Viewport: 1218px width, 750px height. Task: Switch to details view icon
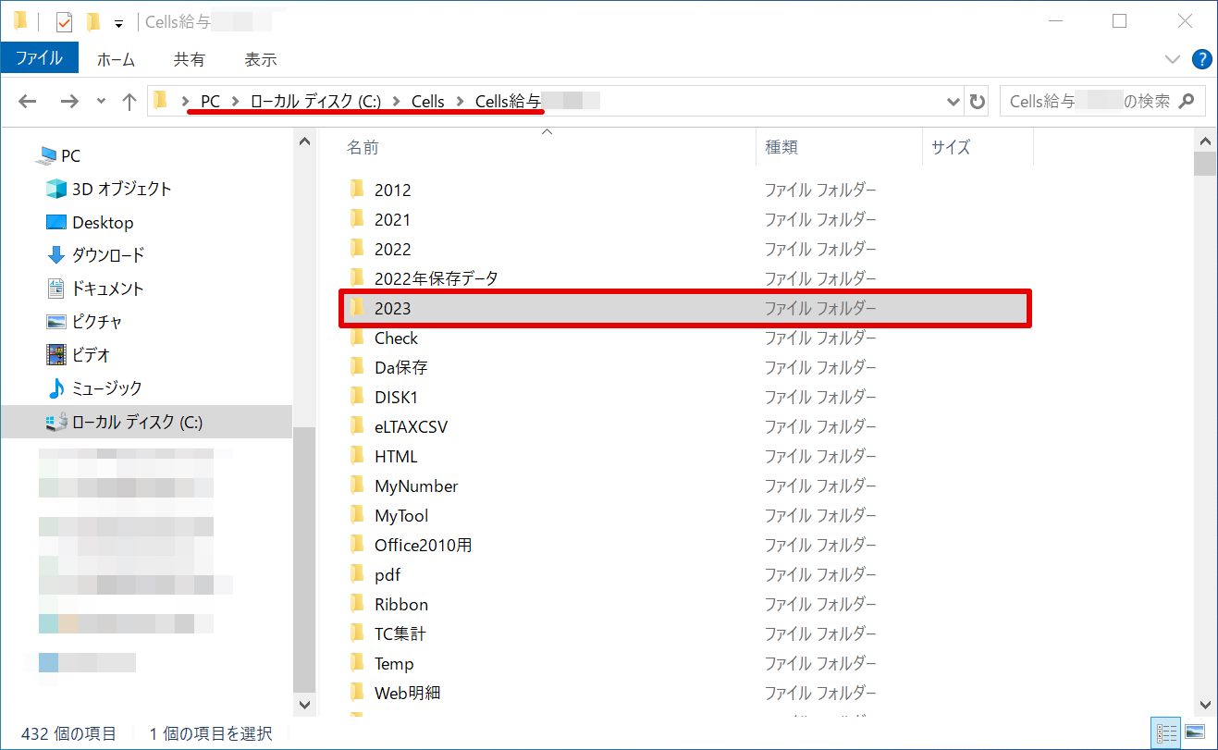point(1167,732)
